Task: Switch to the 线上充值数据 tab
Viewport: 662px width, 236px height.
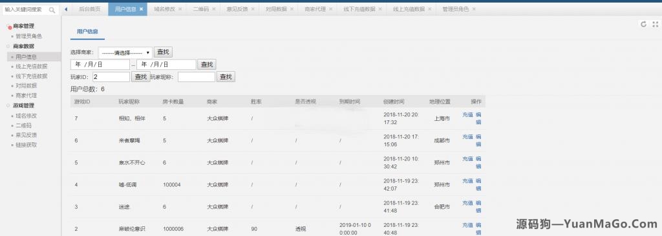Action: (x=409, y=9)
